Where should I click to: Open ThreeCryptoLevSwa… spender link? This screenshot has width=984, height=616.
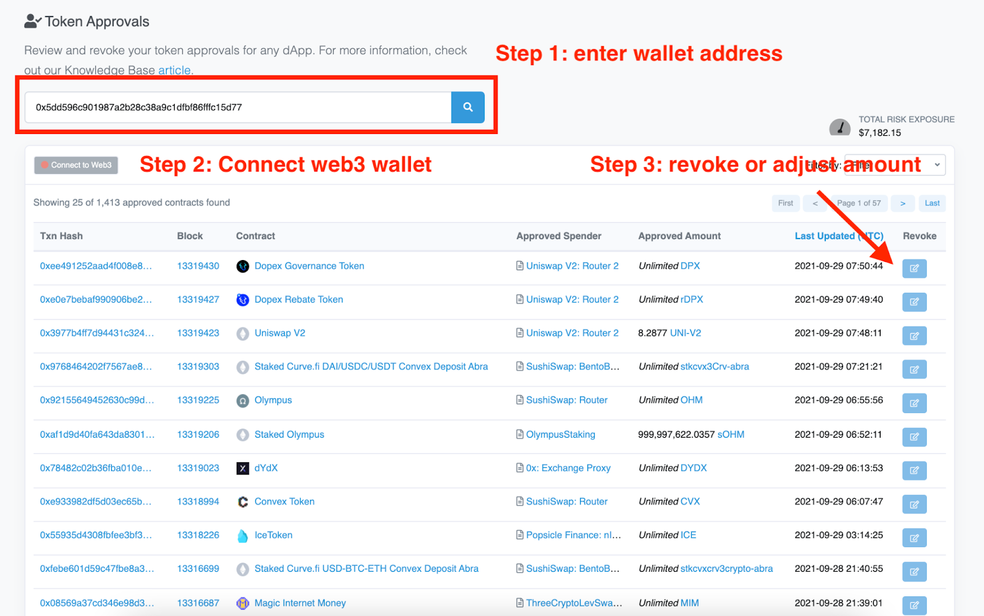574,603
